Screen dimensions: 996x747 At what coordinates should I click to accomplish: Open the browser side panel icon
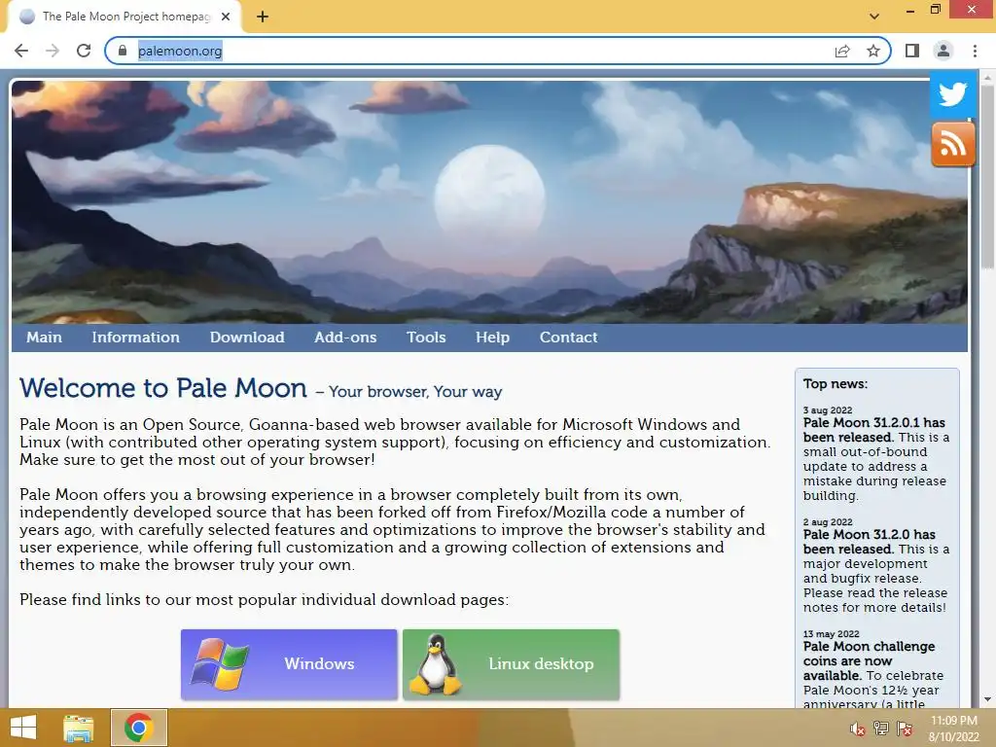pos(912,51)
